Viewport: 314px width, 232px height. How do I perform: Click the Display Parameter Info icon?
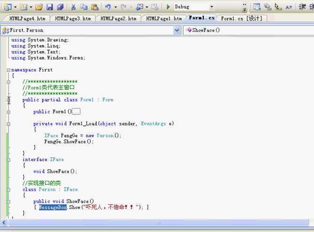click(x=268, y=7)
